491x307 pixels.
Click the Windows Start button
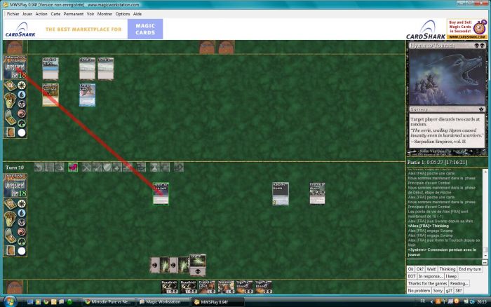tap(10, 301)
